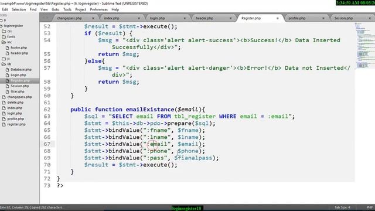Open the Help menu
Viewport: 375px width, 211px height.
tap(115, 9)
